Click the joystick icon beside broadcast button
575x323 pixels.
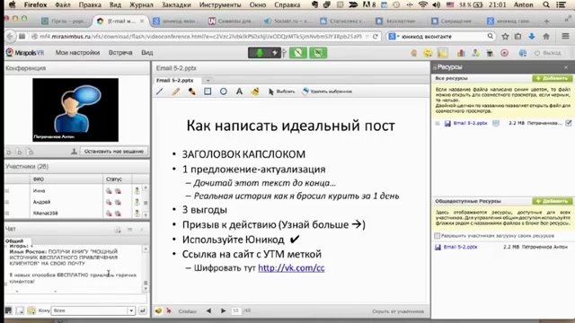[74, 152]
